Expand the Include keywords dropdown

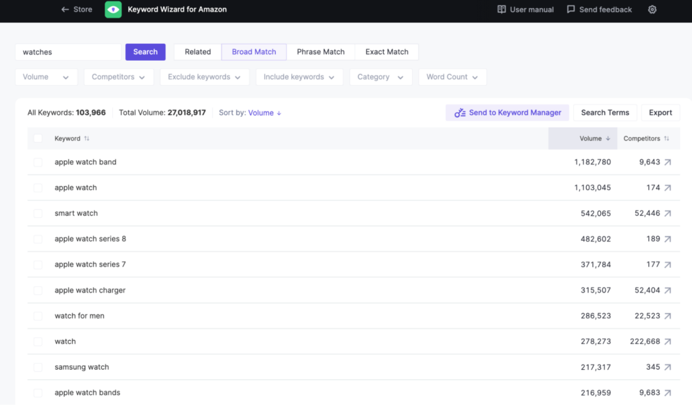[x=299, y=77]
